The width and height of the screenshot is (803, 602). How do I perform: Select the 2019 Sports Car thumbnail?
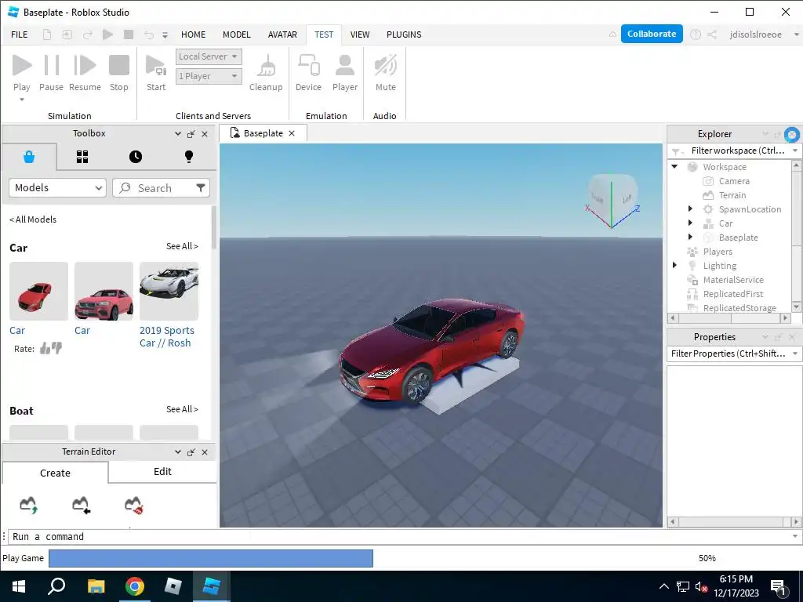(x=169, y=292)
